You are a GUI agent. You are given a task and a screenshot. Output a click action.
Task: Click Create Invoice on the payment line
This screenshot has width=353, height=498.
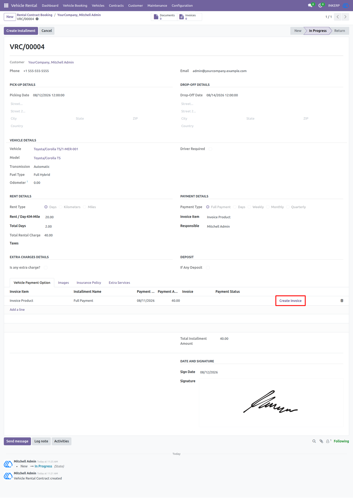[x=290, y=301]
